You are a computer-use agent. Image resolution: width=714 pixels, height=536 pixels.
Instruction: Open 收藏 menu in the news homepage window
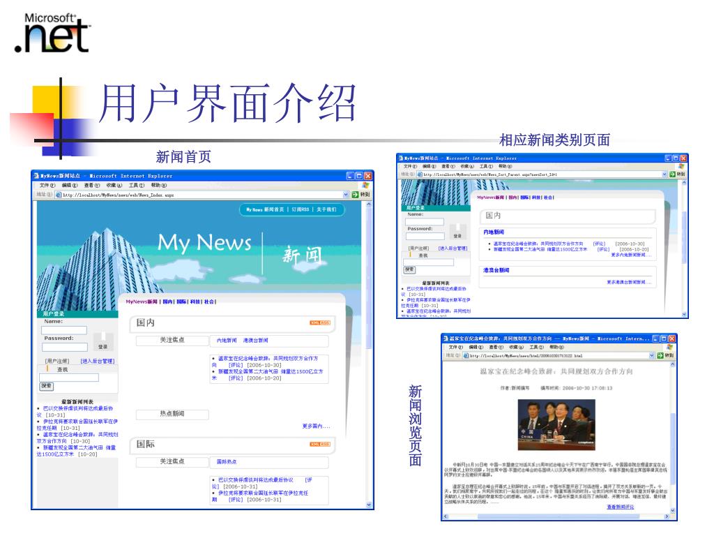pos(114,186)
